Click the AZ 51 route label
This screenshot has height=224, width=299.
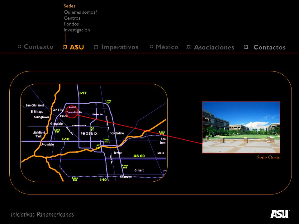click(92, 129)
